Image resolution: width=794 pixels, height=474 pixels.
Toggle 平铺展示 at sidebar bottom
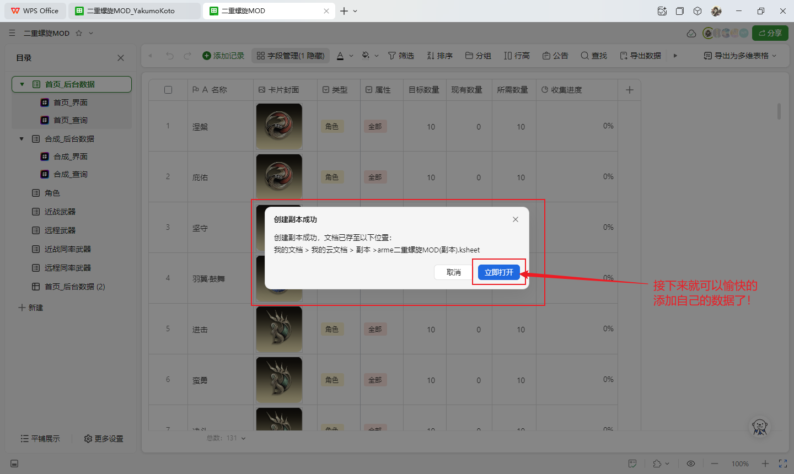[40, 439]
